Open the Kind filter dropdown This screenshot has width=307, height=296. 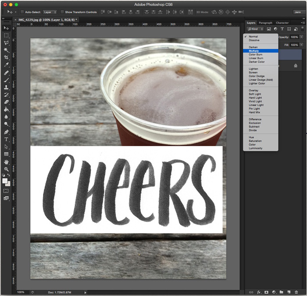(x=255, y=29)
